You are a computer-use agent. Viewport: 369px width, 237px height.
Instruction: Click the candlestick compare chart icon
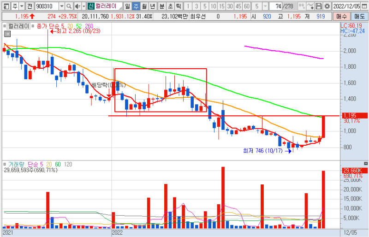pyautogui.click(x=302, y=6)
